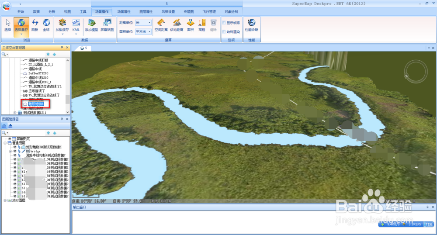Open the 图层属性 ribbon tab

tap(146, 12)
